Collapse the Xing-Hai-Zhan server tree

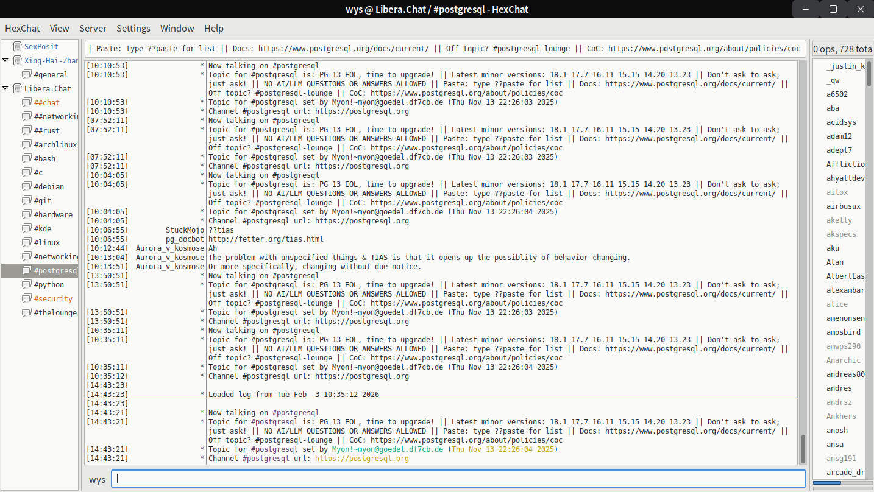pos(5,60)
